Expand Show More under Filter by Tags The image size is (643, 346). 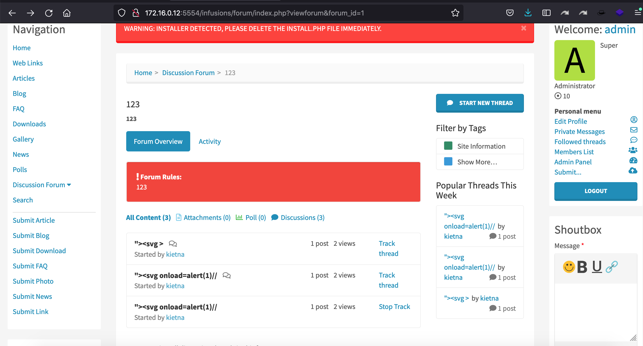click(477, 162)
